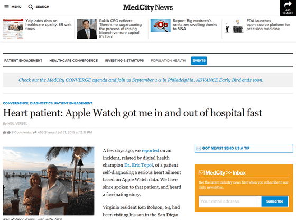Click the Diagnostics category link
The width and height of the screenshot is (296, 220).
coord(41,103)
